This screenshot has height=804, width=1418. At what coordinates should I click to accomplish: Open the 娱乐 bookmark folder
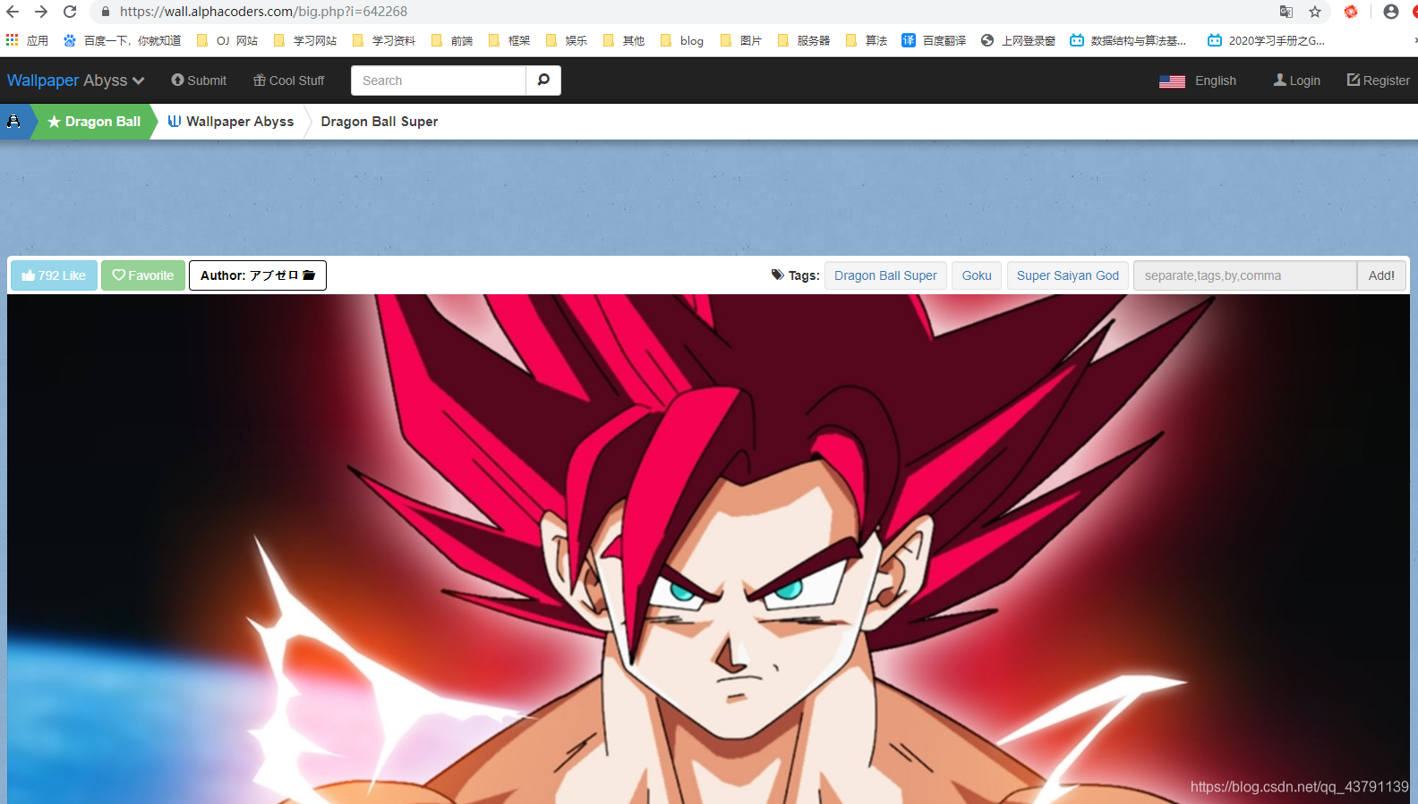(567, 40)
